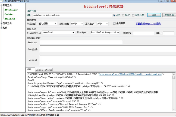The image size is (176, 117).
Task: Expand the 帮助 tree node
Action: [x=1, y=28]
